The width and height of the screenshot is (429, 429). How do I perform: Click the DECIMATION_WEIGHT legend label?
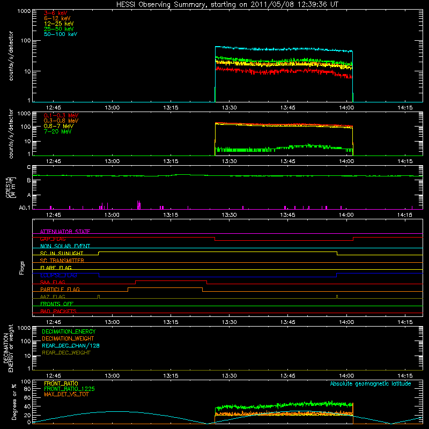click(x=68, y=338)
